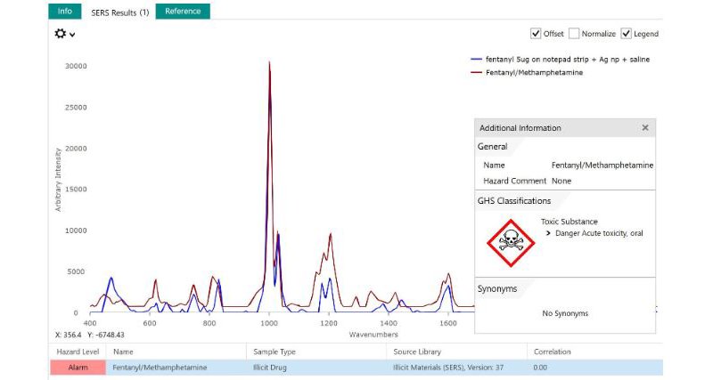713x380 pixels.
Task: Switch to the Info tab
Action: tap(65, 12)
